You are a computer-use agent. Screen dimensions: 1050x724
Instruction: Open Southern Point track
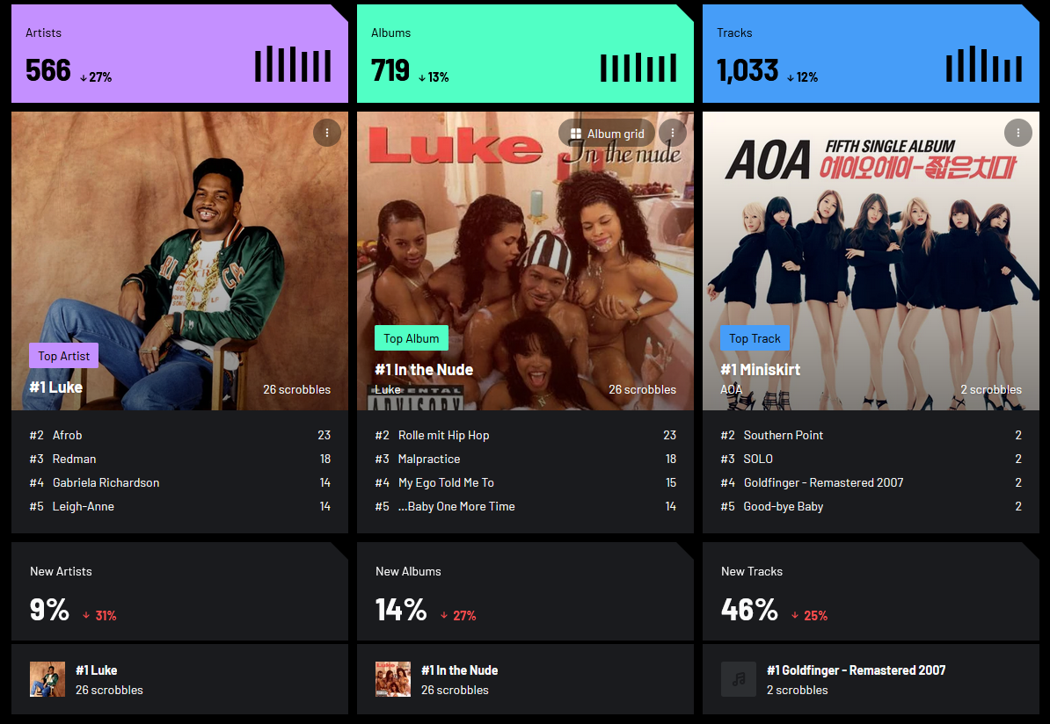tap(783, 435)
